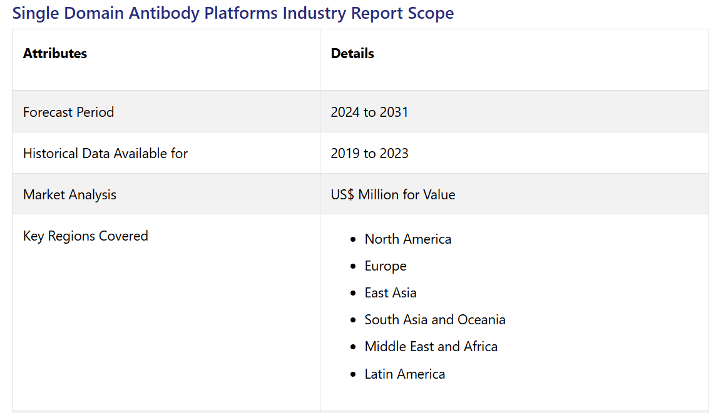Image resolution: width=716 pixels, height=413 pixels.
Task: Select Middle East and Africa list item
Action: click(431, 347)
